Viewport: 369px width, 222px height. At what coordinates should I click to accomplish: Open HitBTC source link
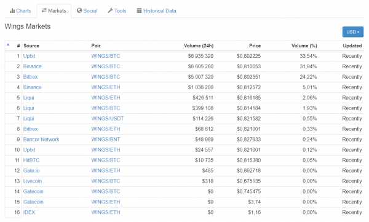31,161
